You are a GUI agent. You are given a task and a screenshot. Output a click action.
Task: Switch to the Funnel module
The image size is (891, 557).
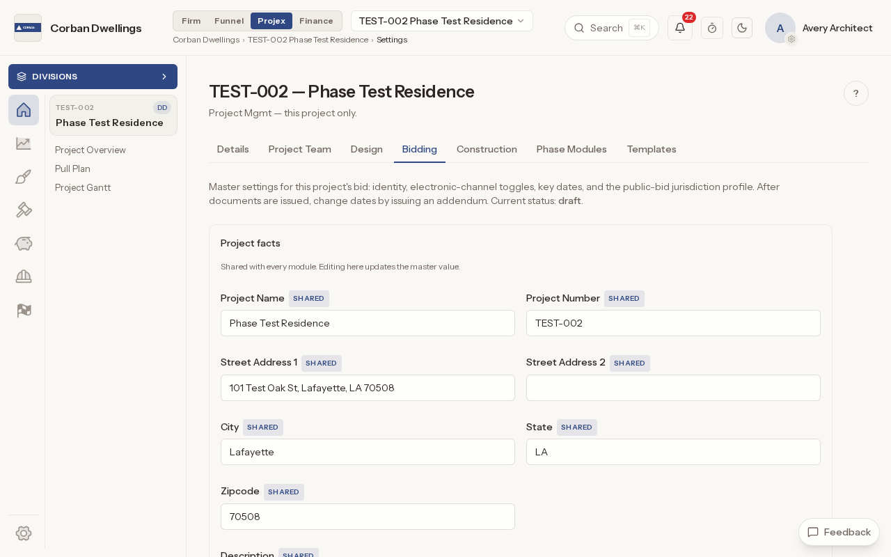(229, 21)
